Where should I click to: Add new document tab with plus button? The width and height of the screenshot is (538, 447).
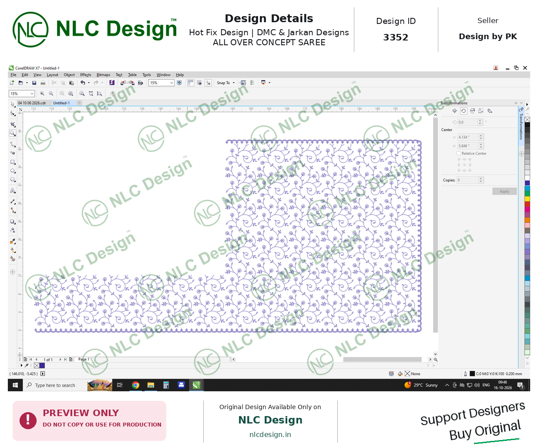(79, 103)
